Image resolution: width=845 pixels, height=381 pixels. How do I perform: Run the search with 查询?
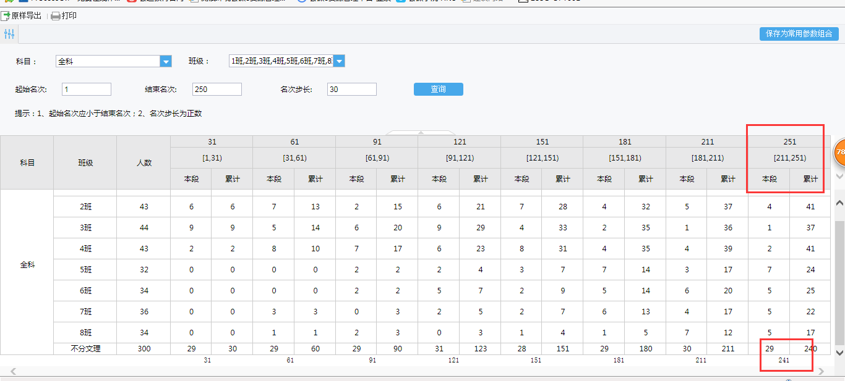[x=439, y=90]
